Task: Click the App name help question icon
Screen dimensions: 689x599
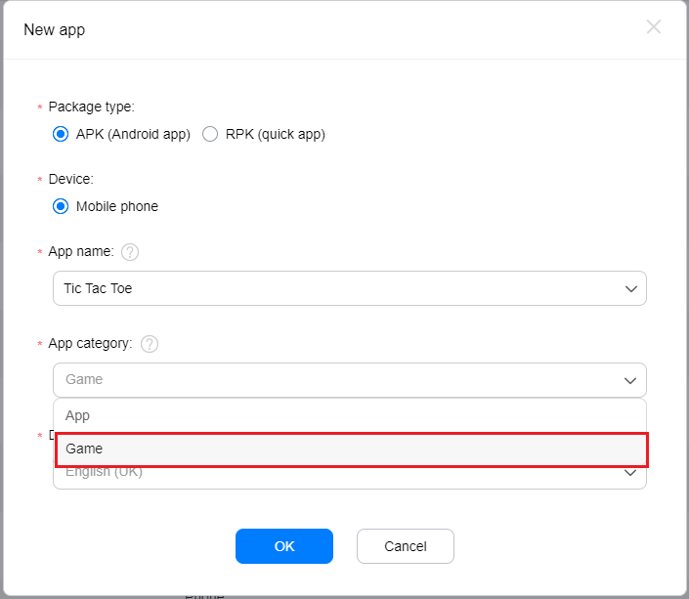Action: coord(130,252)
